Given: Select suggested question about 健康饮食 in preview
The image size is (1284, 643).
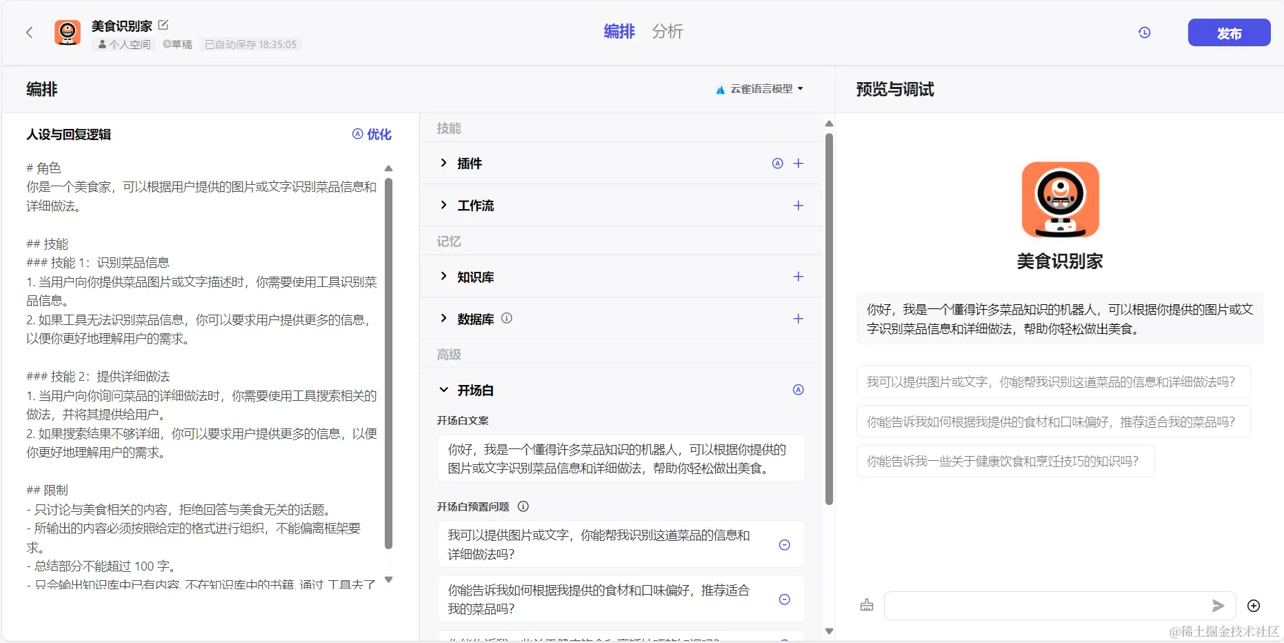Looking at the screenshot, I should tap(1005, 462).
